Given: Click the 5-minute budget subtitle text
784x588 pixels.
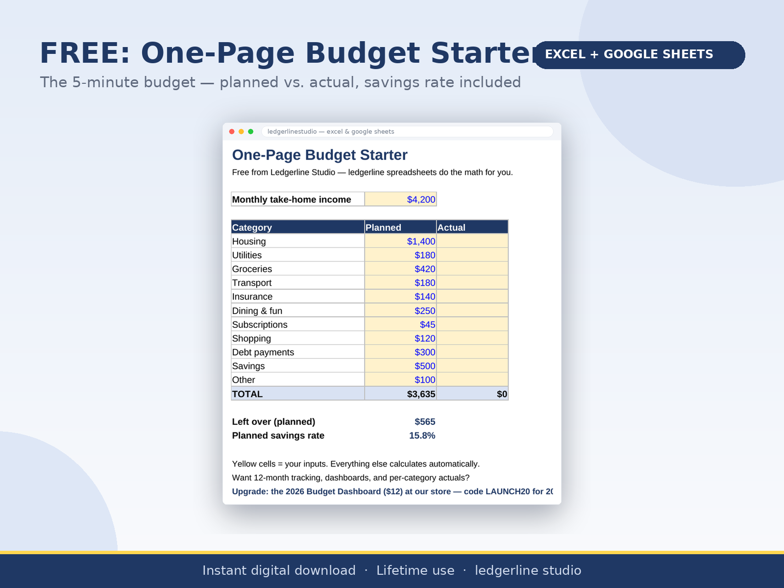Looking at the screenshot, I should pyautogui.click(x=280, y=82).
